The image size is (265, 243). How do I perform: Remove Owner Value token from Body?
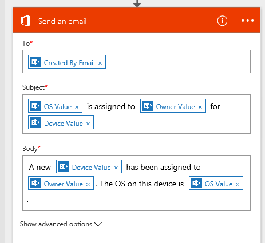(88, 184)
